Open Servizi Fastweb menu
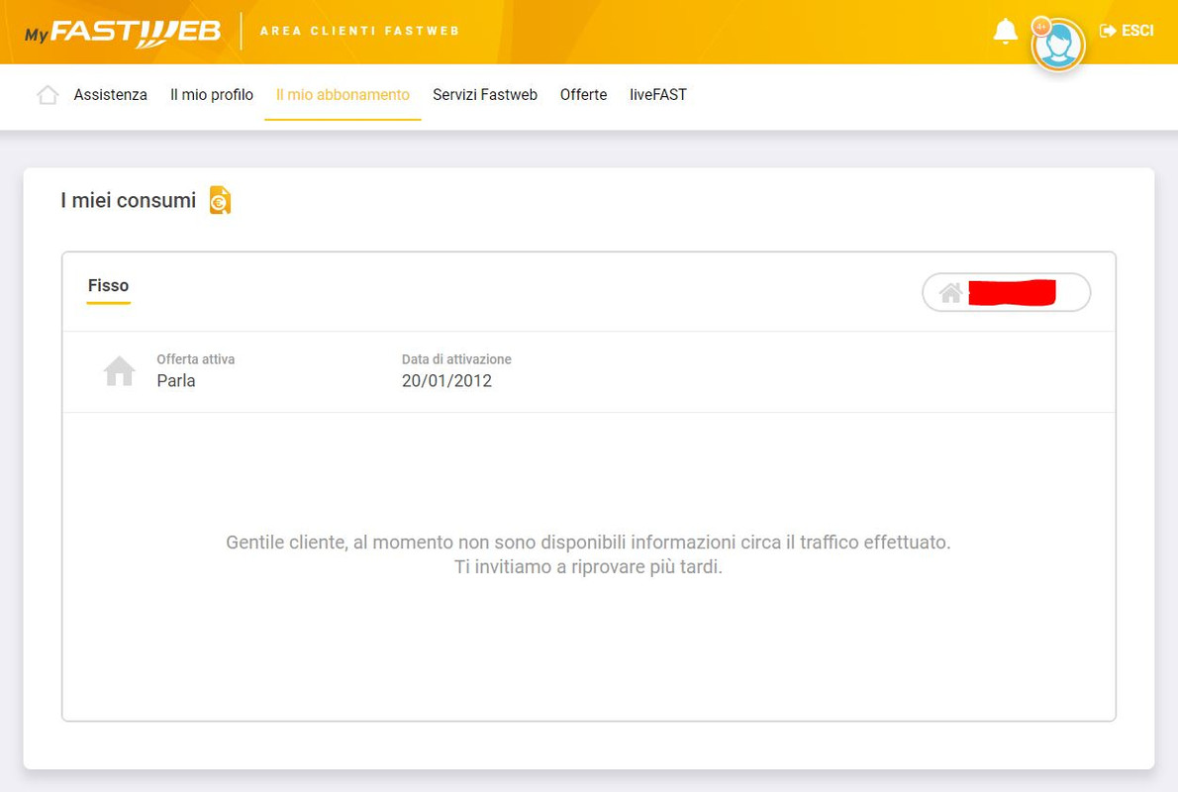 tap(485, 95)
